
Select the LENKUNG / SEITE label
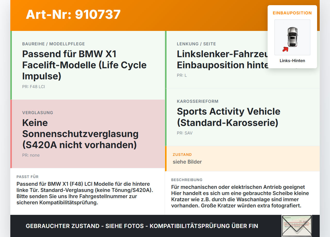click(196, 44)
